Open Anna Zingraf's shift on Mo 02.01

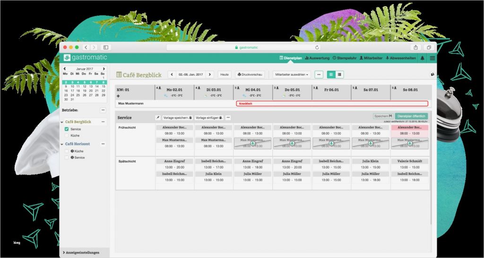click(174, 164)
